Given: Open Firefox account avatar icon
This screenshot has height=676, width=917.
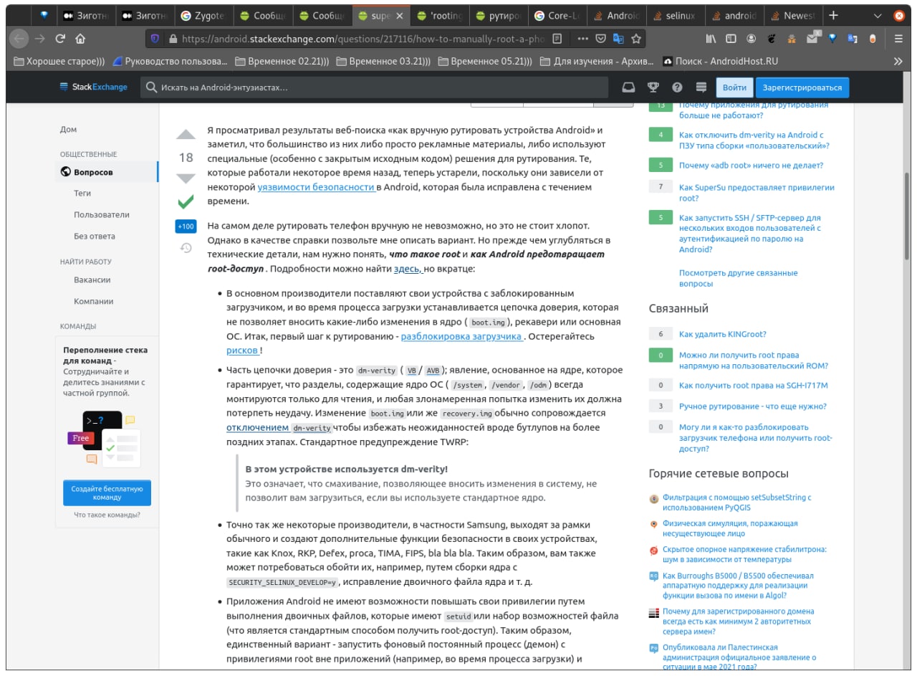Looking at the screenshot, I should tap(751, 39).
